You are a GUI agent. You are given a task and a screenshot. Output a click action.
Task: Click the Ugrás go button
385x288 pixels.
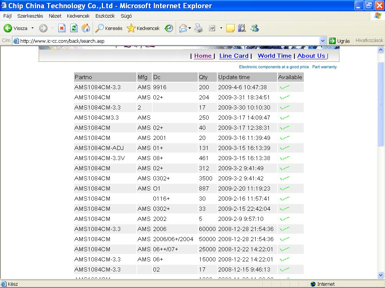[340, 41]
